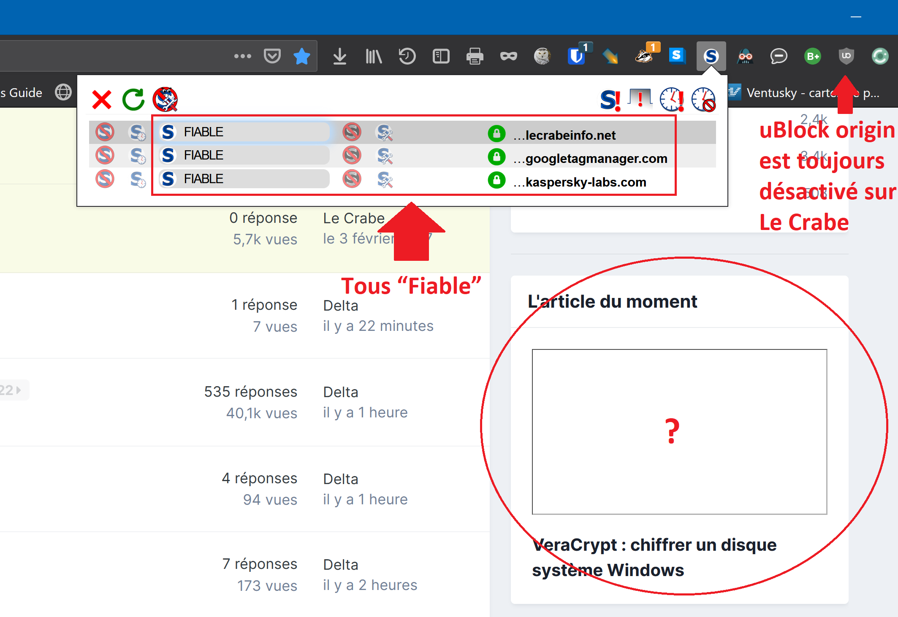Show sidebars via the sidebar icon

click(x=441, y=56)
